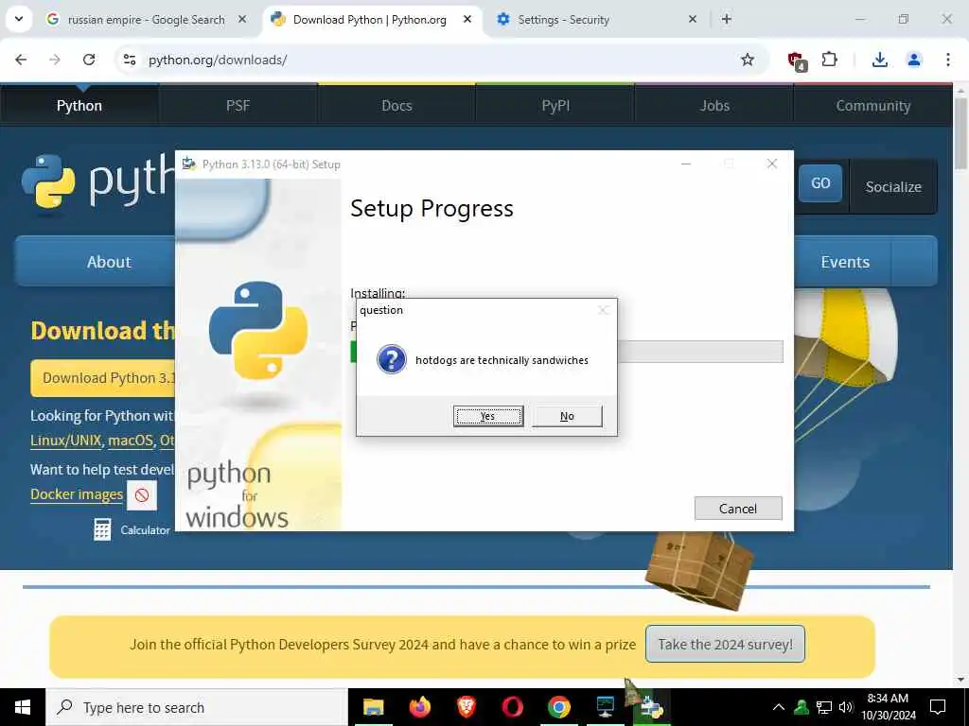Image resolution: width=969 pixels, height=726 pixels.
Task: Go back using the browser back arrow
Action: pyautogui.click(x=21, y=60)
